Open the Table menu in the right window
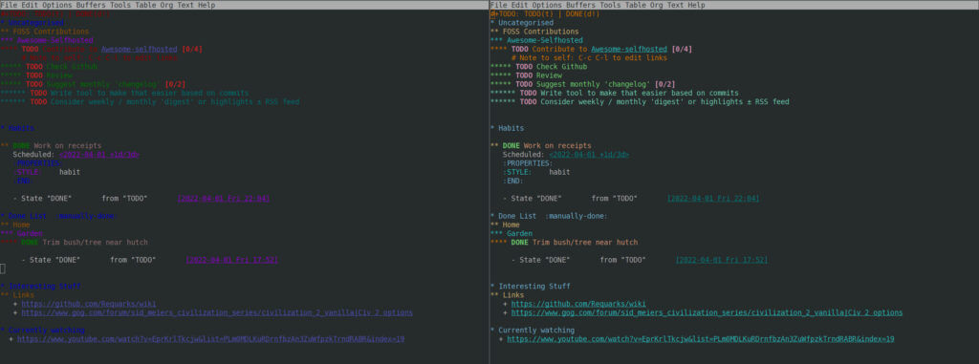The image size is (979, 364). 636,5
